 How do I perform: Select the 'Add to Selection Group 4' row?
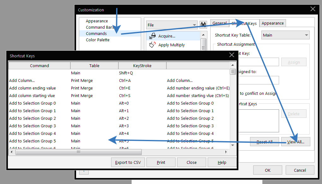coord(33,134)
